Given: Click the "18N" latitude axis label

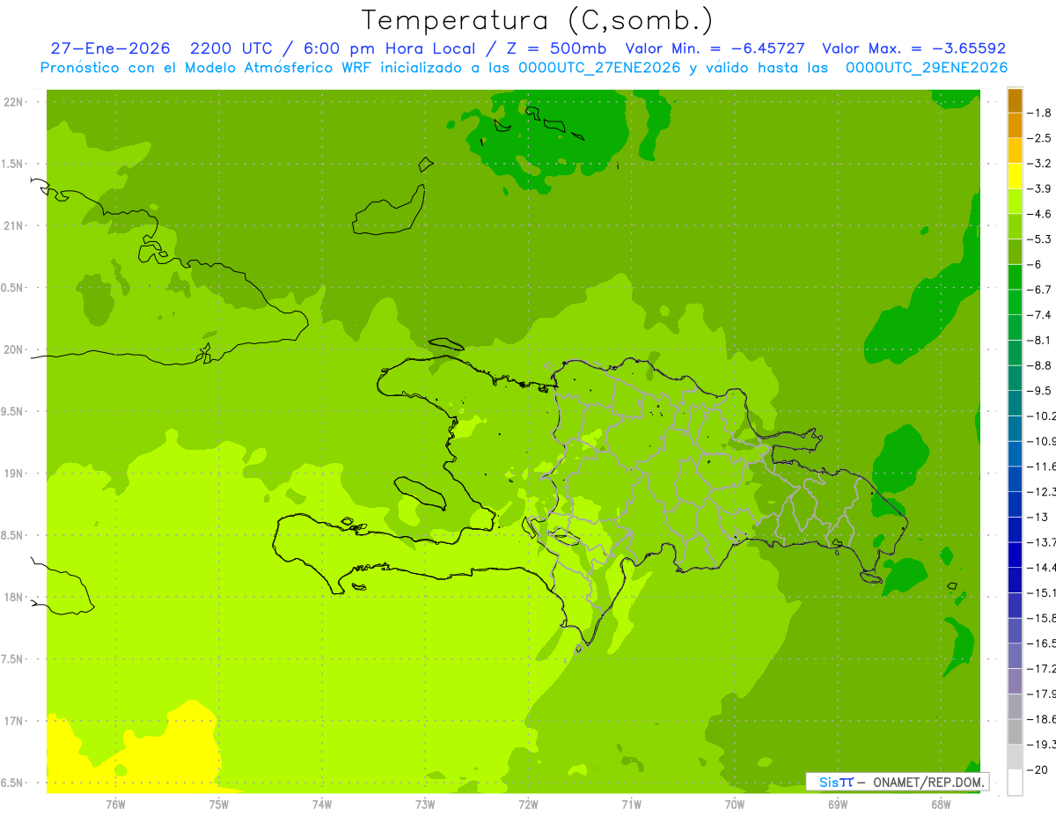Looking at the screenshot, I should pyautogui.click(x=13, y=597).
